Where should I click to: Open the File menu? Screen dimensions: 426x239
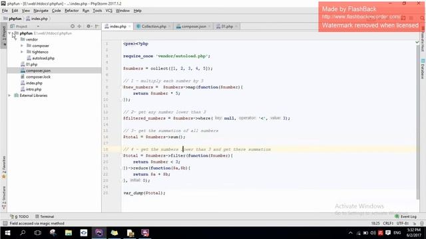pos(5,11)
